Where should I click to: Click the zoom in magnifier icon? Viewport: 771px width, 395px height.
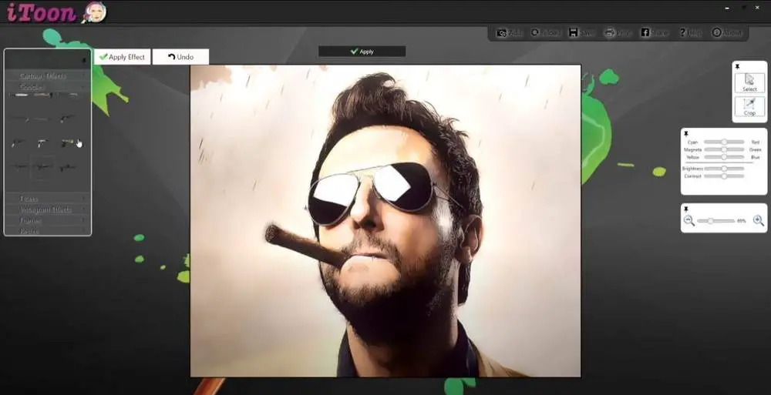point(759,221)
